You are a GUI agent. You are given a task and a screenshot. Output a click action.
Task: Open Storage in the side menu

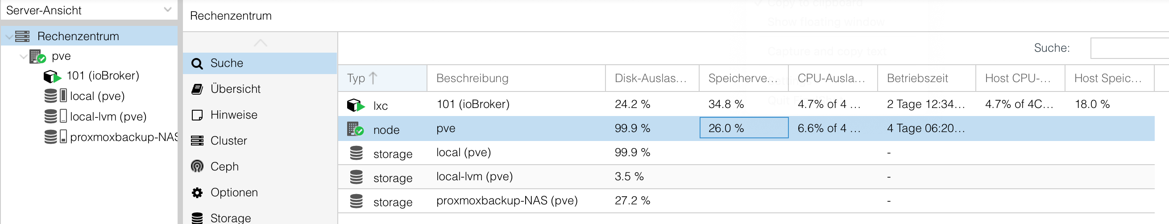[x=230, y=218]
